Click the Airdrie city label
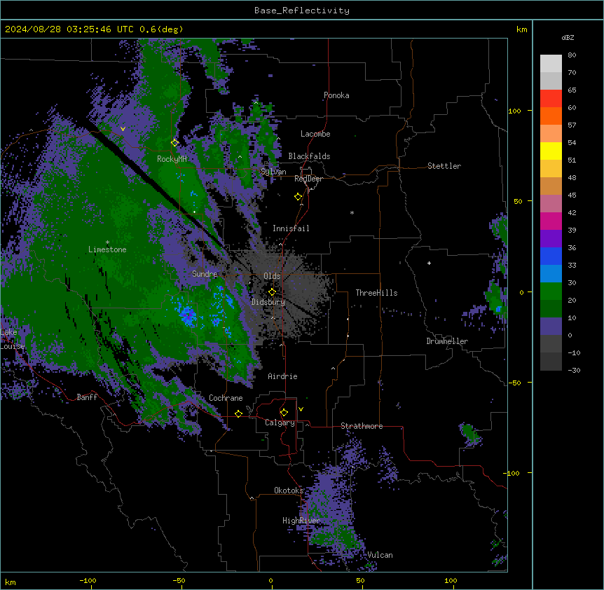 (282, 376)
